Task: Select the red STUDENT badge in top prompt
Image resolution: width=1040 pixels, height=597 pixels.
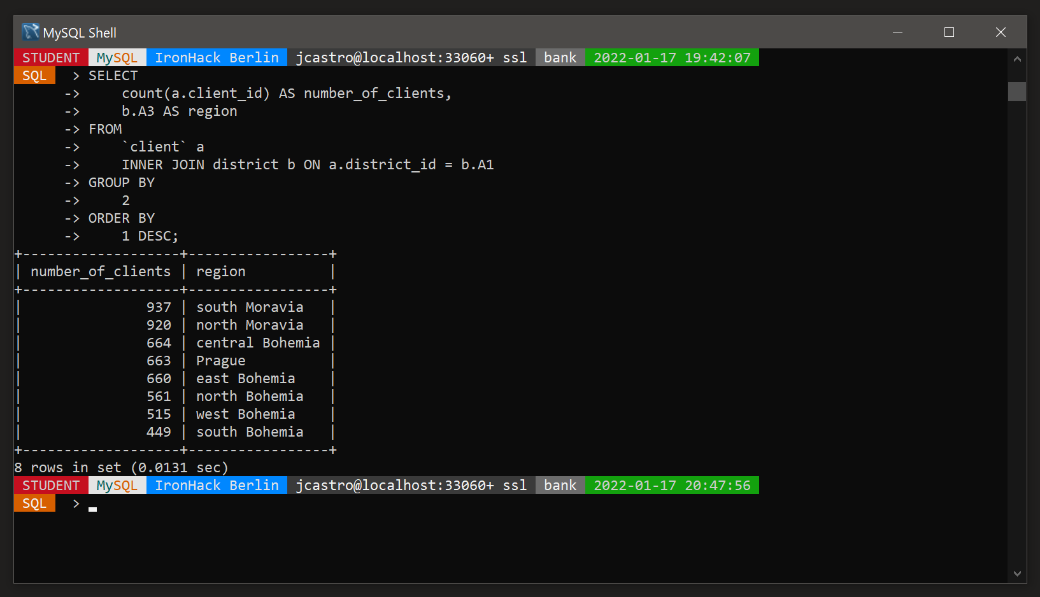Action: point(51,57)
